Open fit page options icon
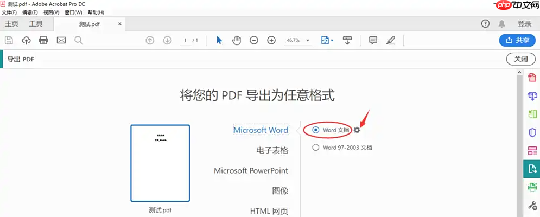 click(x=327, y=40)
